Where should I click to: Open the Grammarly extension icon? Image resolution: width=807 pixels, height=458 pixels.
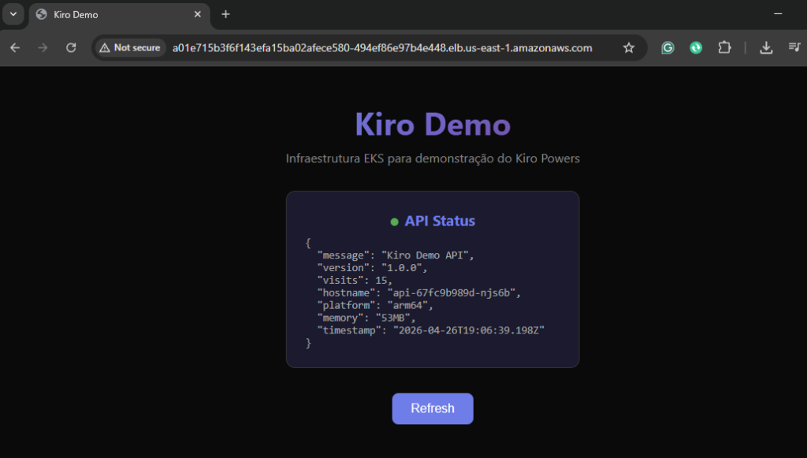coord(668,48)
